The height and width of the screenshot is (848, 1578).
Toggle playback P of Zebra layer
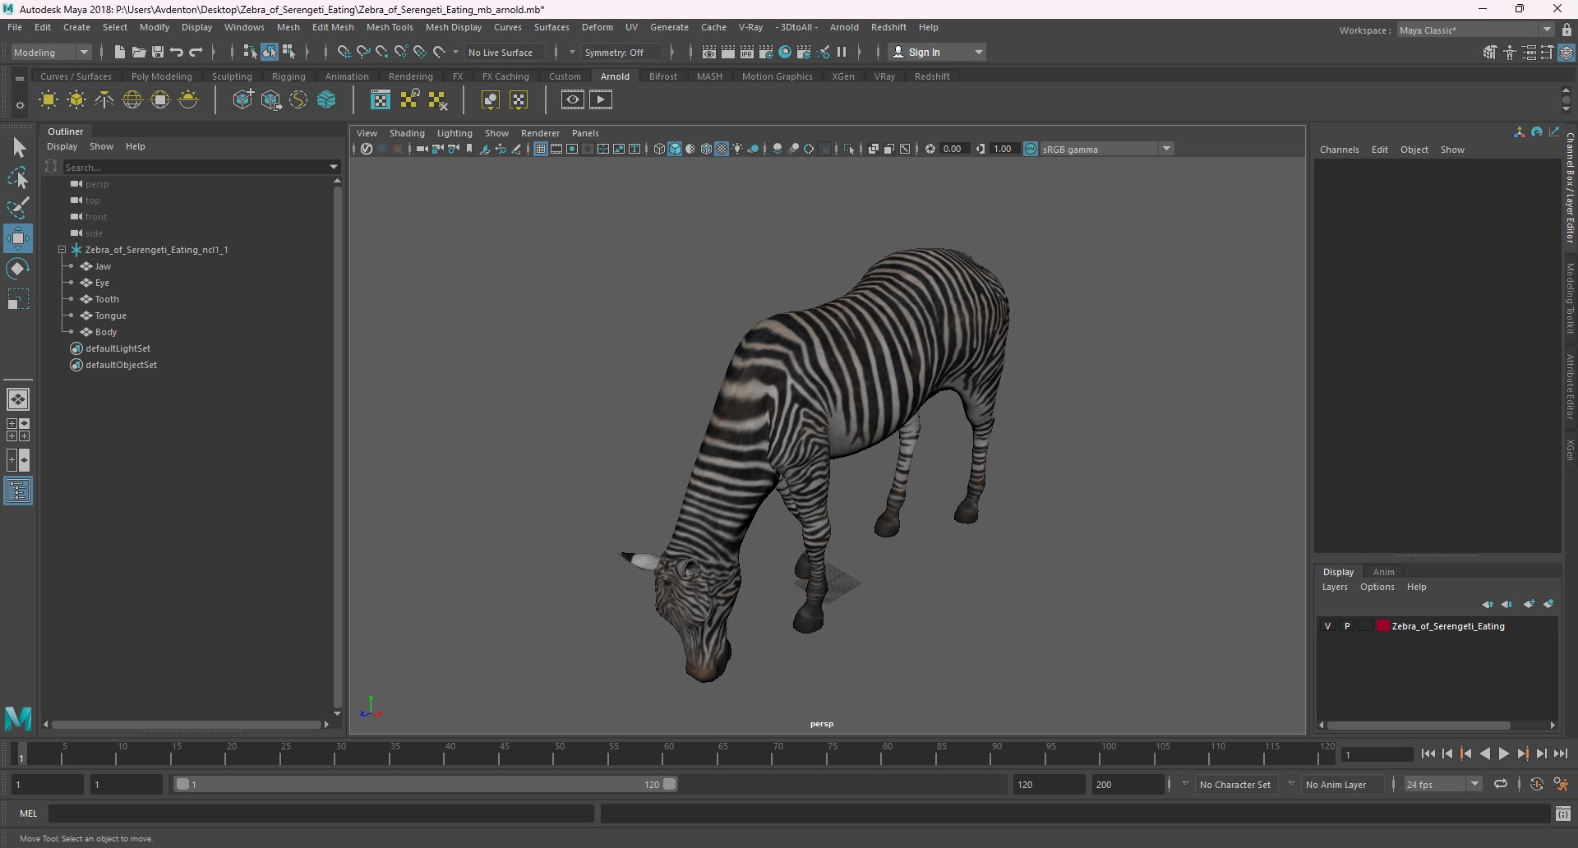pyautogui.click(x=1347, y=626)
